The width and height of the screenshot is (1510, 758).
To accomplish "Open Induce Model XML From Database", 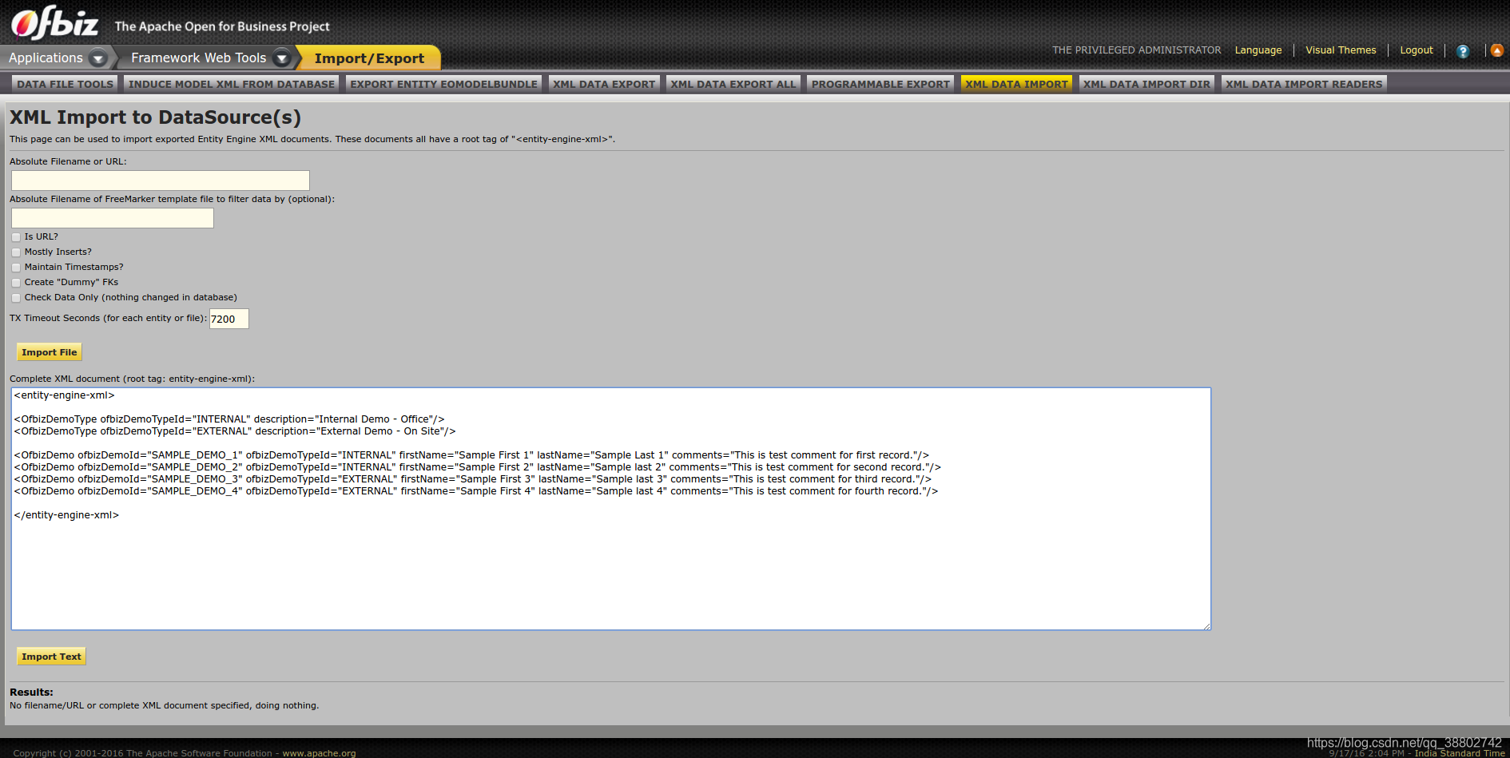I will coord(232,84).
